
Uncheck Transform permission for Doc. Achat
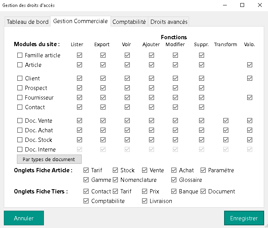click(226, 130)
